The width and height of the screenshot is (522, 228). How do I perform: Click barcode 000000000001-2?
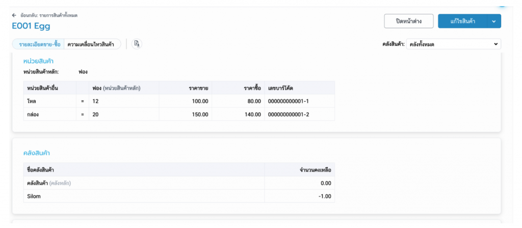(289, 115)
